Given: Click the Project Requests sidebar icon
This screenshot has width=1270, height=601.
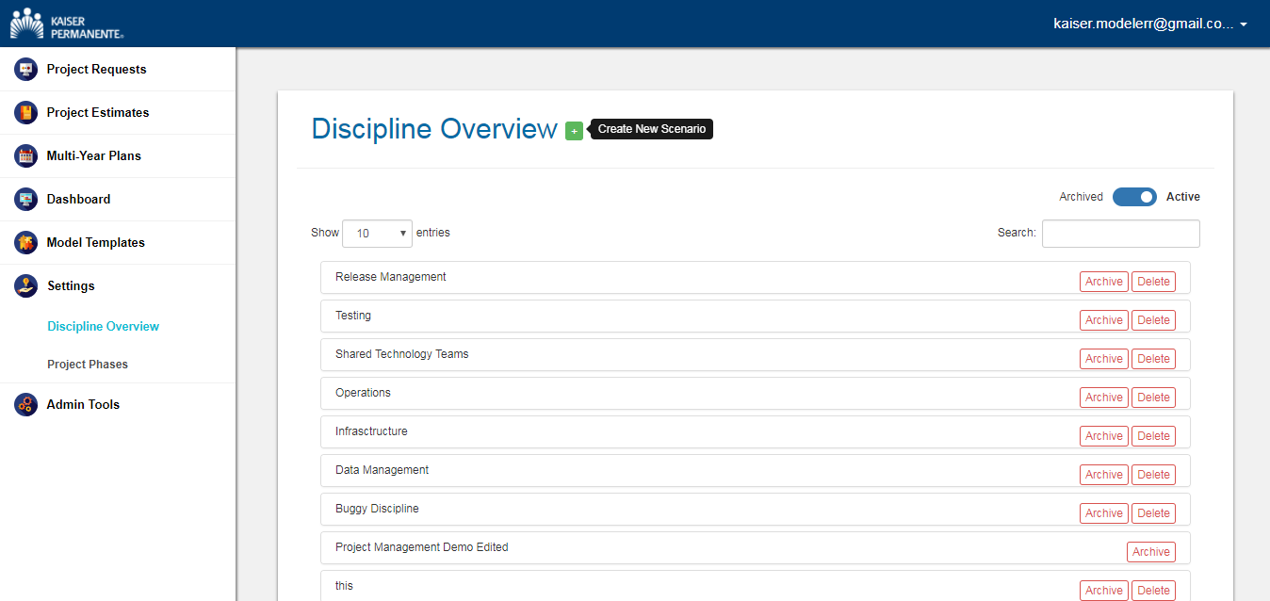Looking at the screenshot, I should tap(25, 69).
